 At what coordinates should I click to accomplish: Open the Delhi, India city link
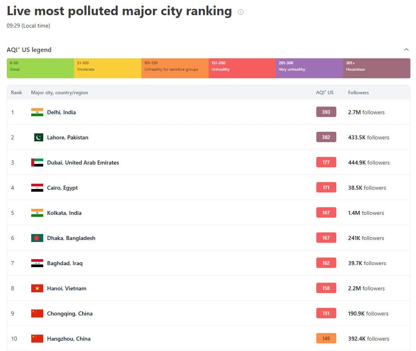tap(61, 112)
